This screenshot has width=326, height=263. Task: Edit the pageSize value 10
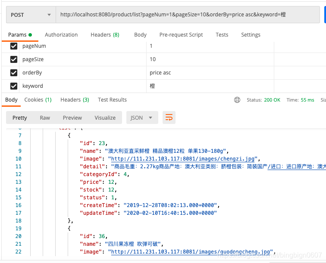(210, 59)
